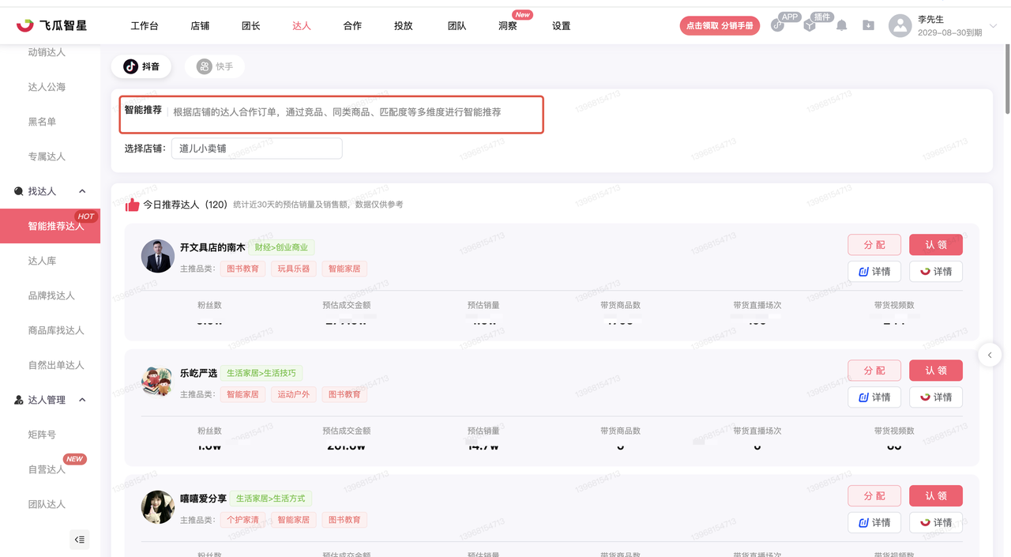Viewport: 1011px width, 557px height.
Task: Click the user avatar for 李先生
Action: pyautogui.click(x=900, y=26)
